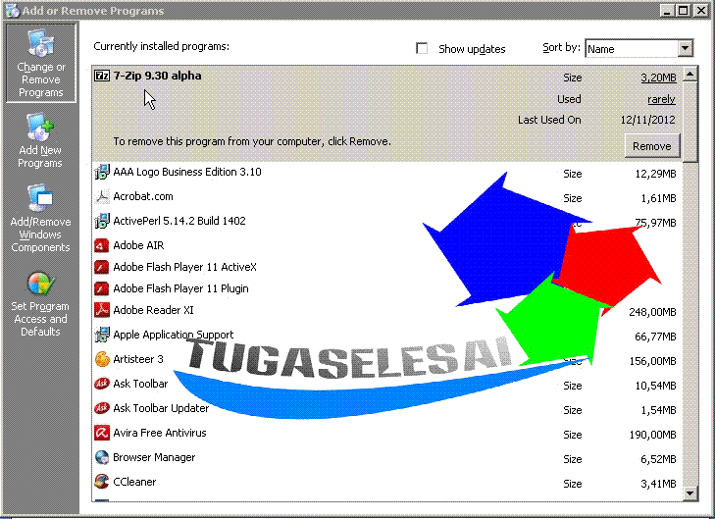Screen dimensions: 715x519
Task: Click the 7-Zip 9.30 alpha title
Action: 157,76
